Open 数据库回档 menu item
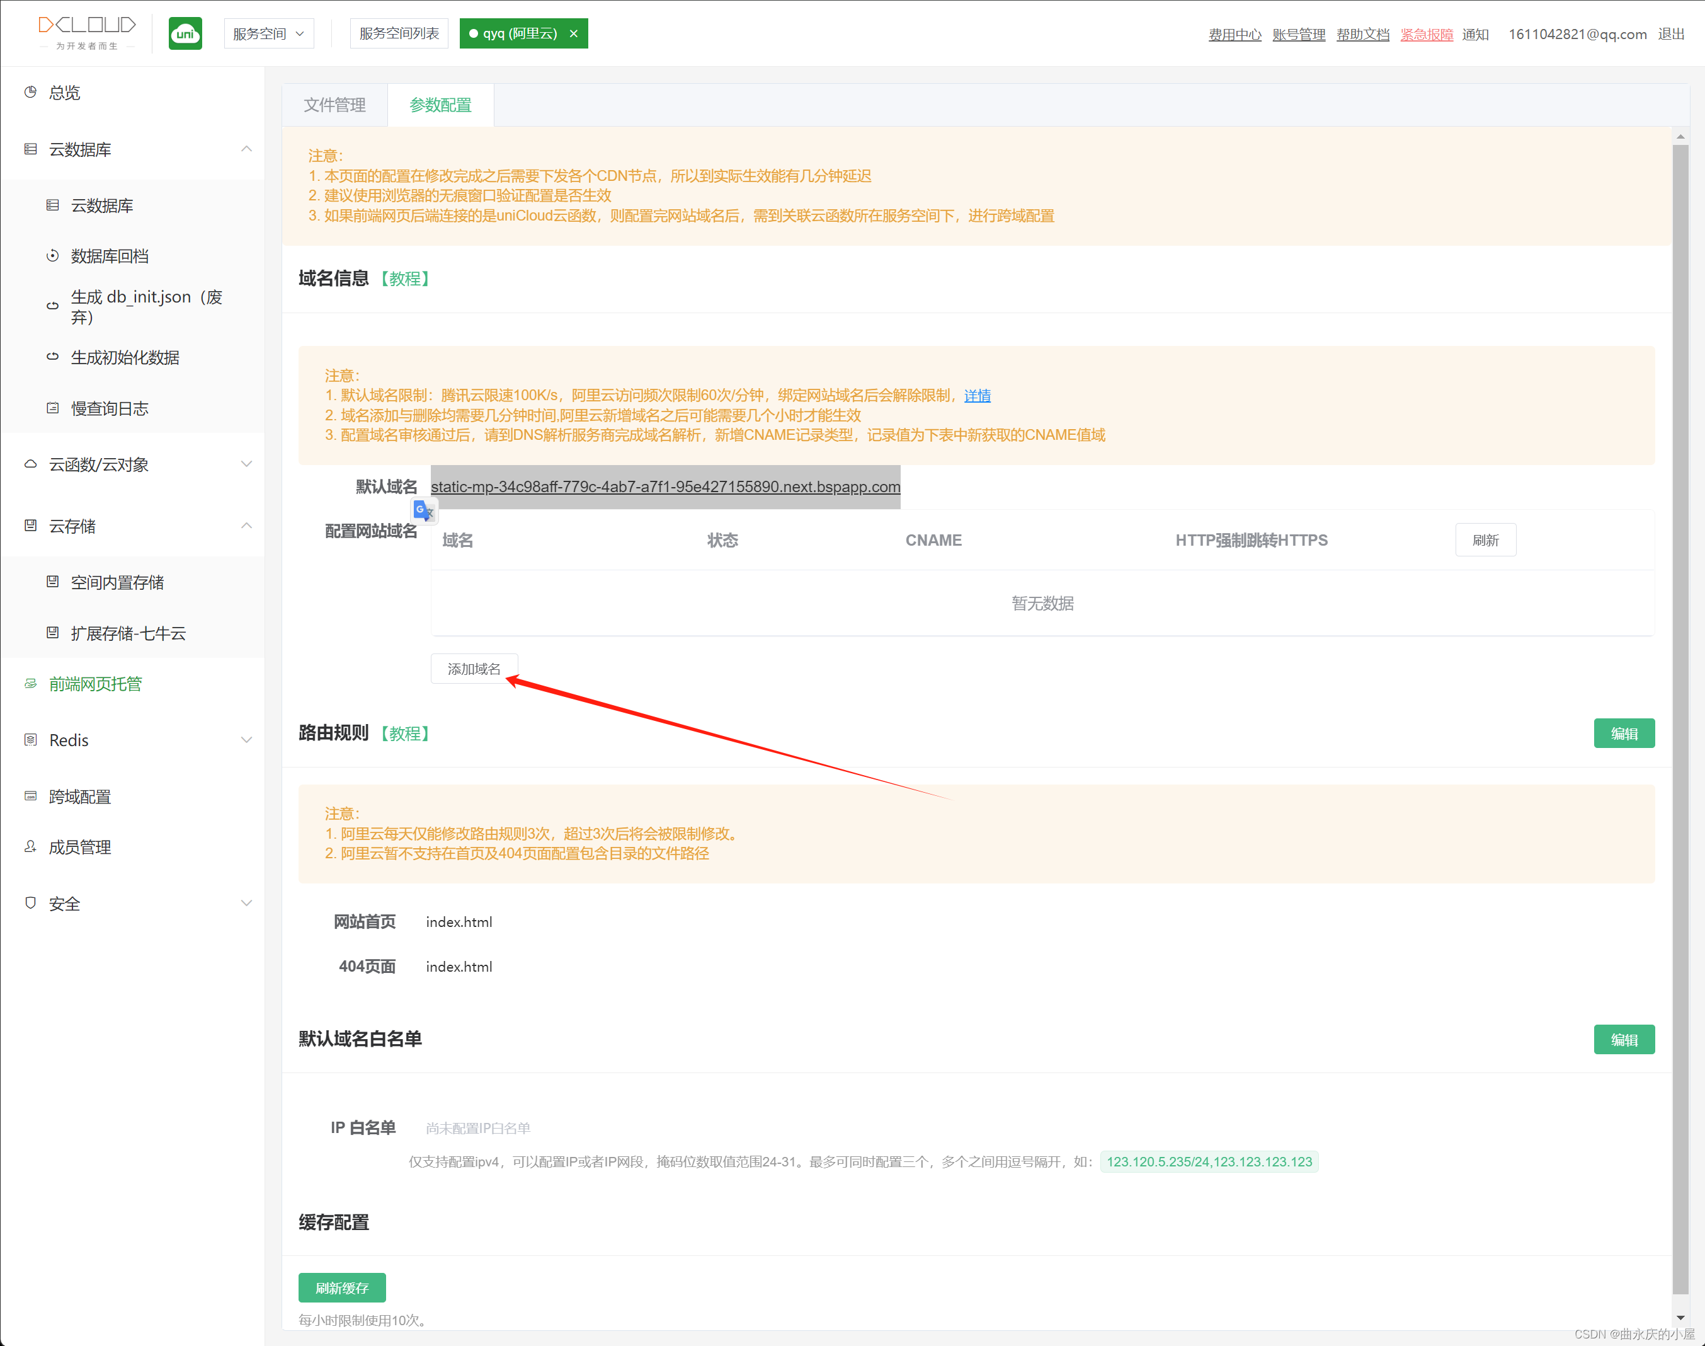 click(132, 256)
